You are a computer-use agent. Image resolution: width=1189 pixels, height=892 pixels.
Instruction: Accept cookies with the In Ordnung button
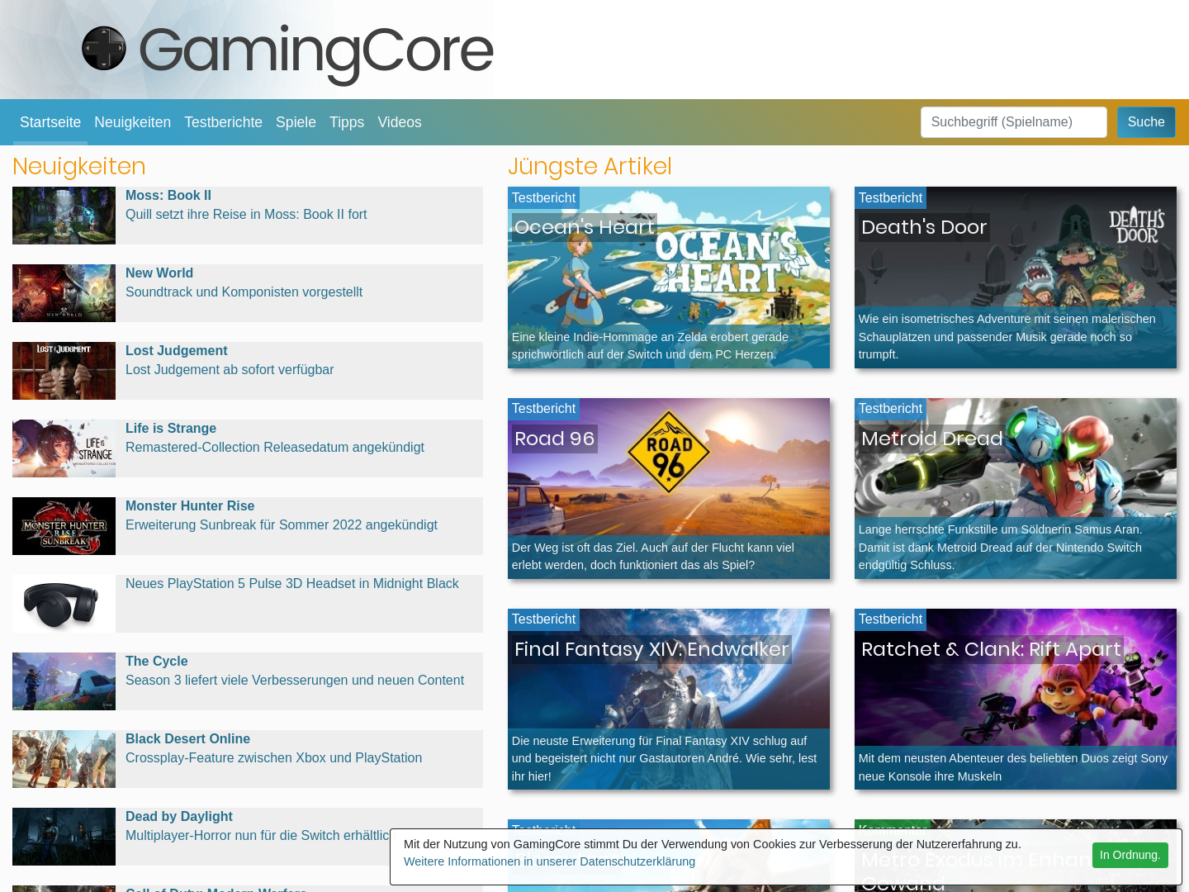[1130, 855]
